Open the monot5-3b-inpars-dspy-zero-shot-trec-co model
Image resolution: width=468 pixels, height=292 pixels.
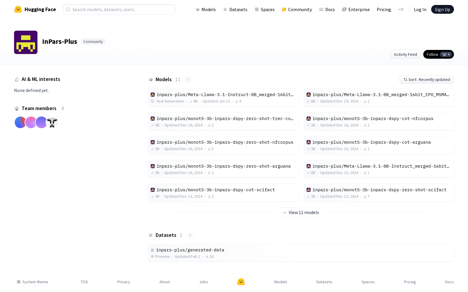click(x=223, y=121)
